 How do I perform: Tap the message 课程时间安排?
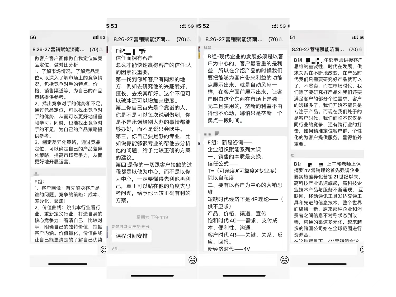coord(132,236)
